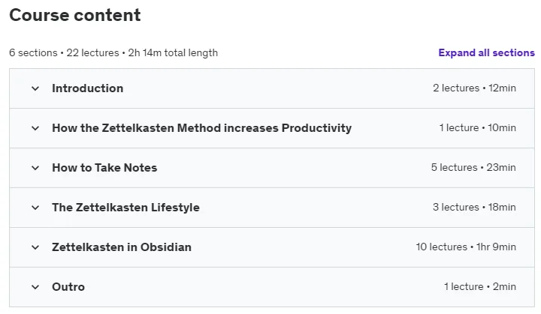Click Expand all sections link
The image size is (541, 314).
pos(486,52)
